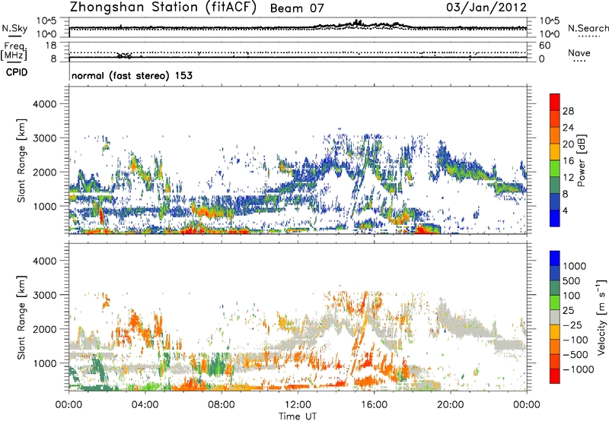
Task: Click the Freq. [MHz] axis label
Action: 14,51
